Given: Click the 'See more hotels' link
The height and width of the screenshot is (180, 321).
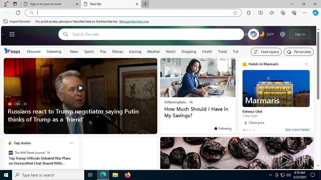Looking at the screenshot, I should pyautogui.click(x=297, y=129).
